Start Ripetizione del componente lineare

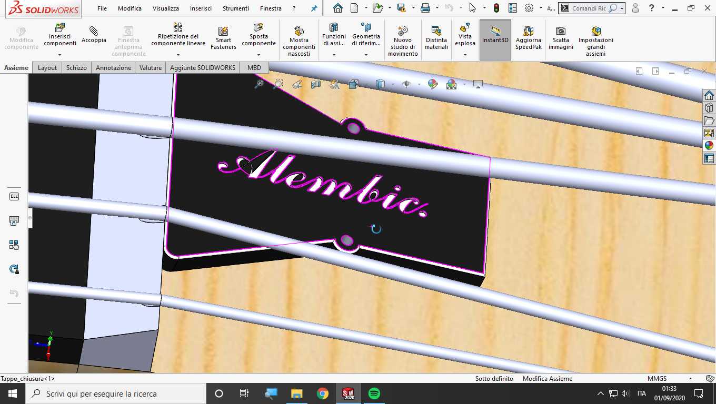178,35
